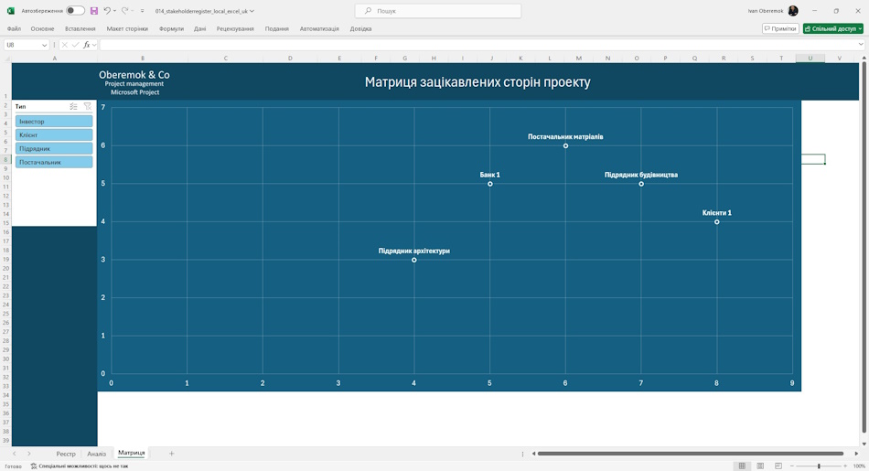Open the Файл menu
Image resolution: width=869 pixels, height=471 pixels.
point(14,29)
